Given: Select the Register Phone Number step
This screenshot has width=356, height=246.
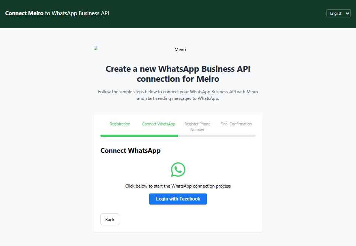Looking at the screenshot, I should (x=197, y=127).
